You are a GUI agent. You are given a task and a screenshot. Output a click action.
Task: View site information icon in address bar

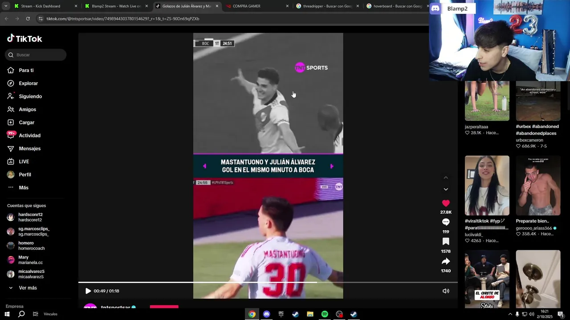[41, 19]
